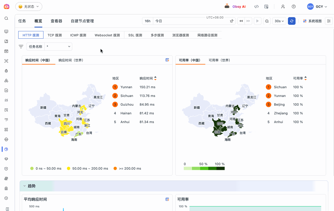This screenshot has width=334, height=211.
Task: Open the Obsy AI assistant
Action: click(235, 7)
